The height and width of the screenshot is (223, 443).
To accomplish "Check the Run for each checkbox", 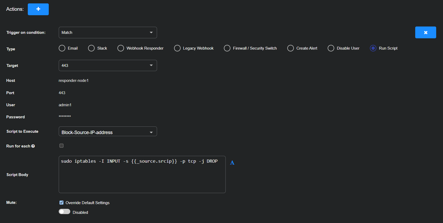I will point(62,146).
